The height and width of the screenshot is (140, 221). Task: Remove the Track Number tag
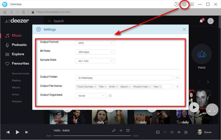coord(95,87)
